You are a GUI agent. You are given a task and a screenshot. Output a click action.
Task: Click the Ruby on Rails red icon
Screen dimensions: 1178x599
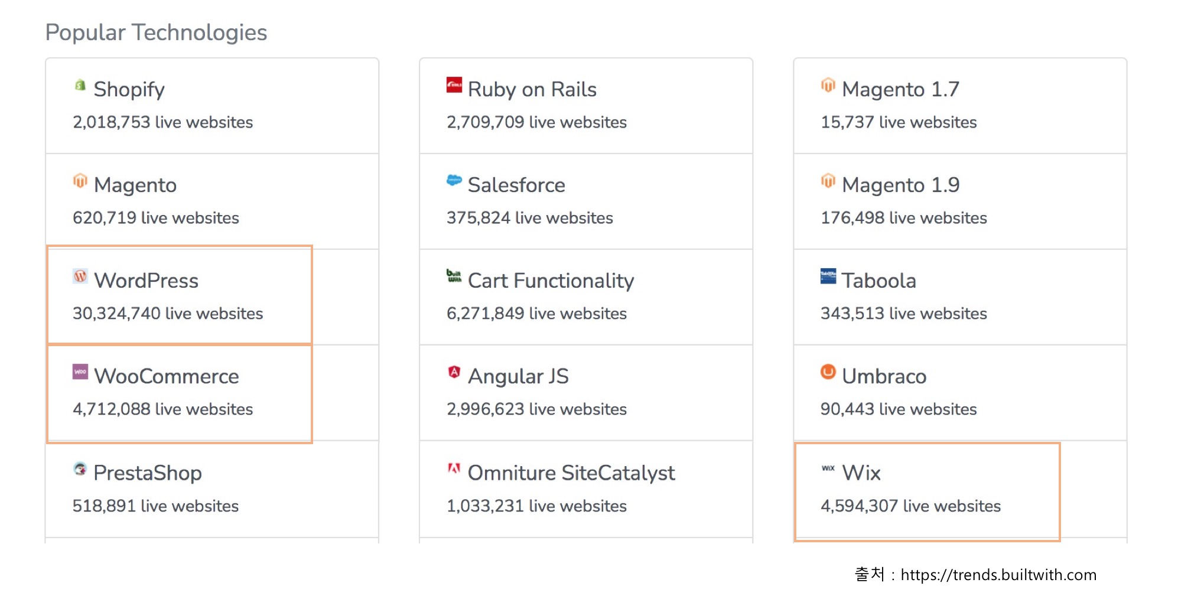coord(454,85)
